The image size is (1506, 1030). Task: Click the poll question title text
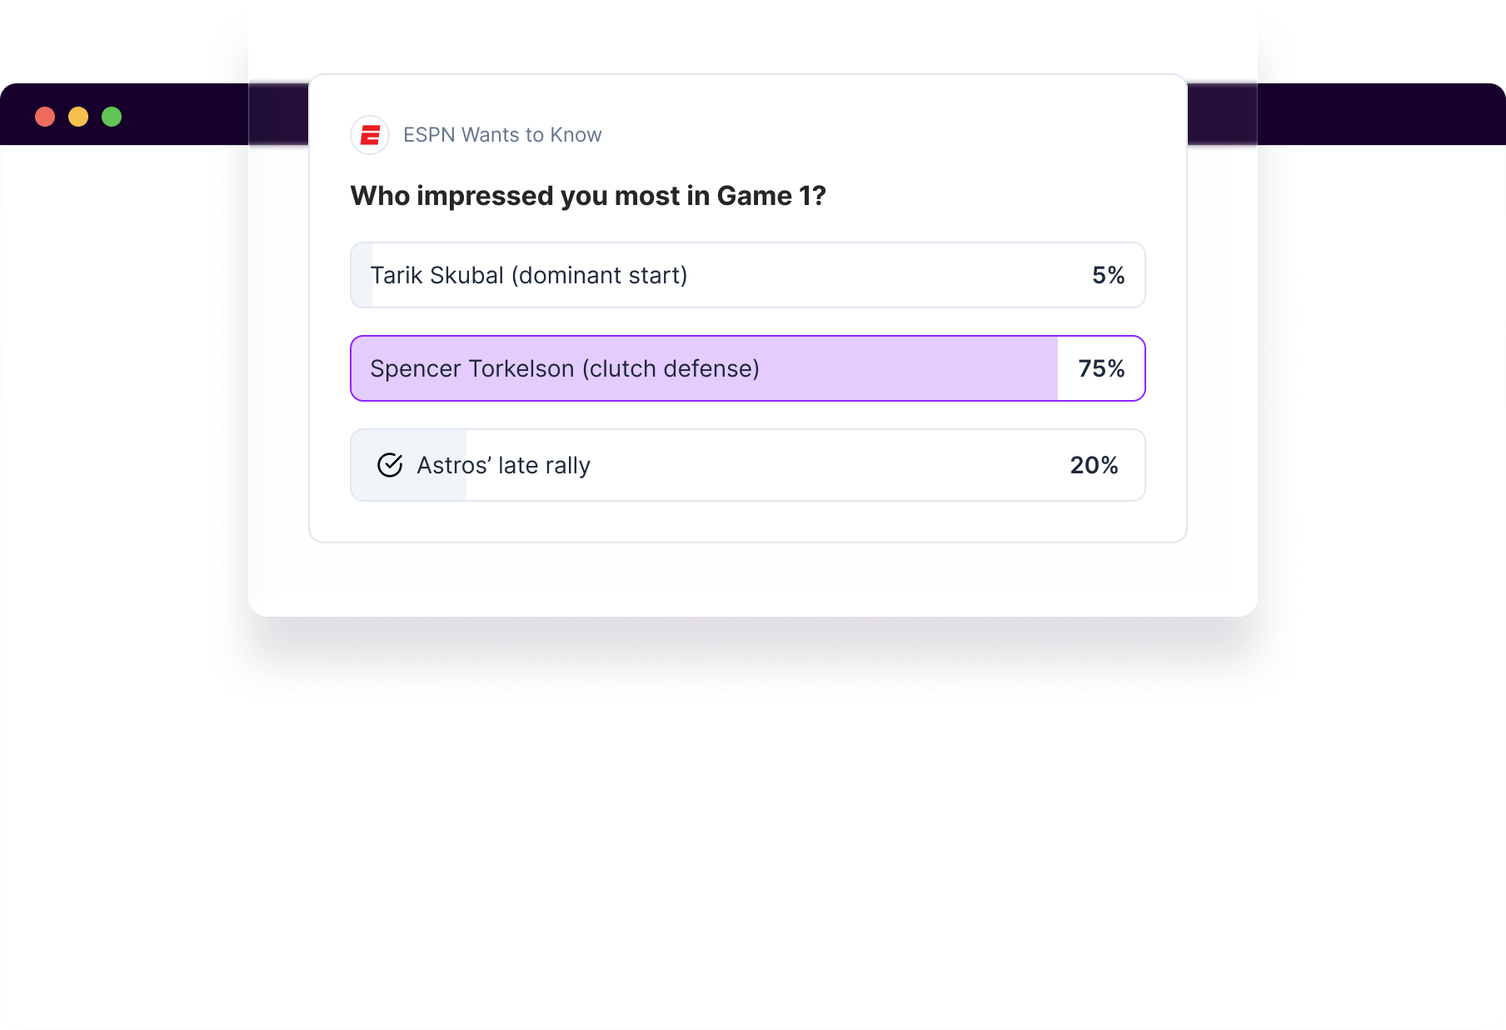pyautogui.click(x=589, y=195)
